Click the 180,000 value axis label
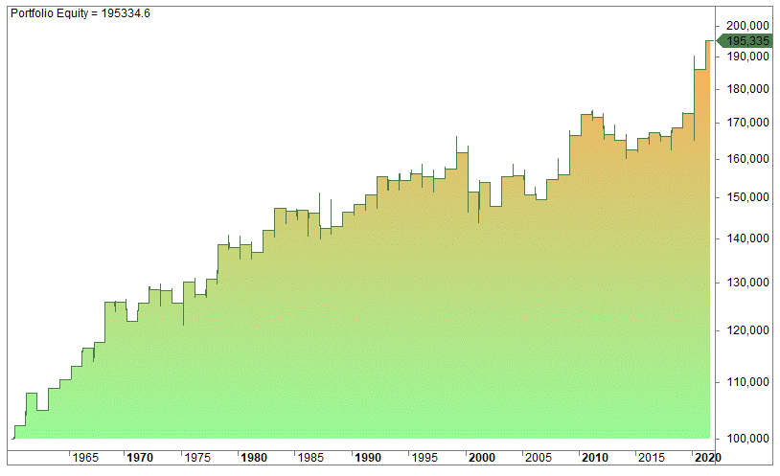 tap(746, 89)
